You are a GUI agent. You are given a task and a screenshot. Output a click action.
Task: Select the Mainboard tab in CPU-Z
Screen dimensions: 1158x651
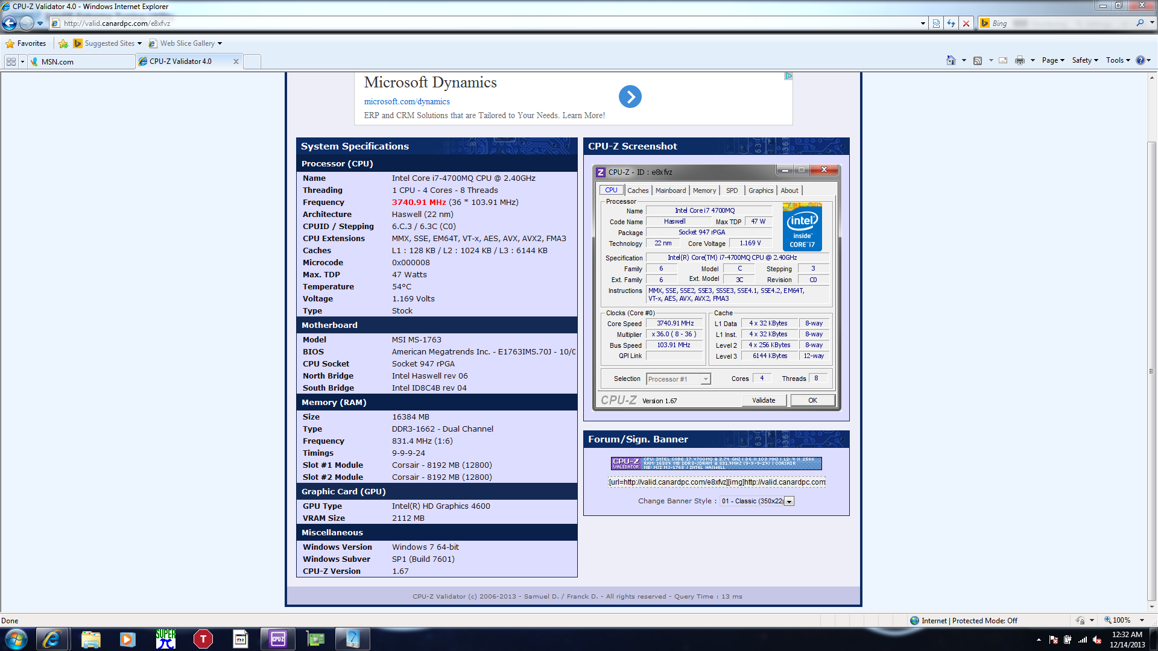tap(671, 190)
